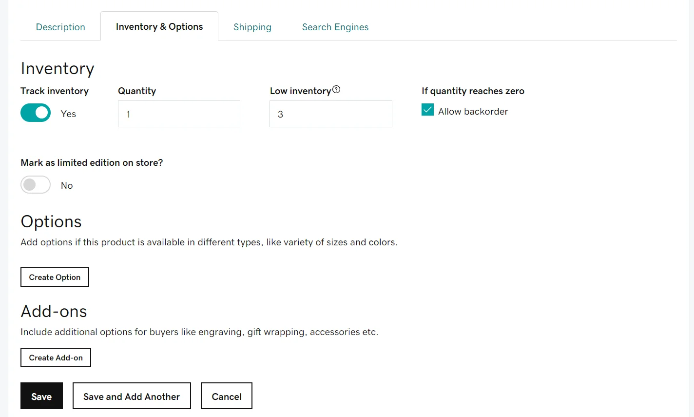Enable Mark as limited edition on store
The image size is (694, 417).
pyautogui.click(x=35, y=185)
